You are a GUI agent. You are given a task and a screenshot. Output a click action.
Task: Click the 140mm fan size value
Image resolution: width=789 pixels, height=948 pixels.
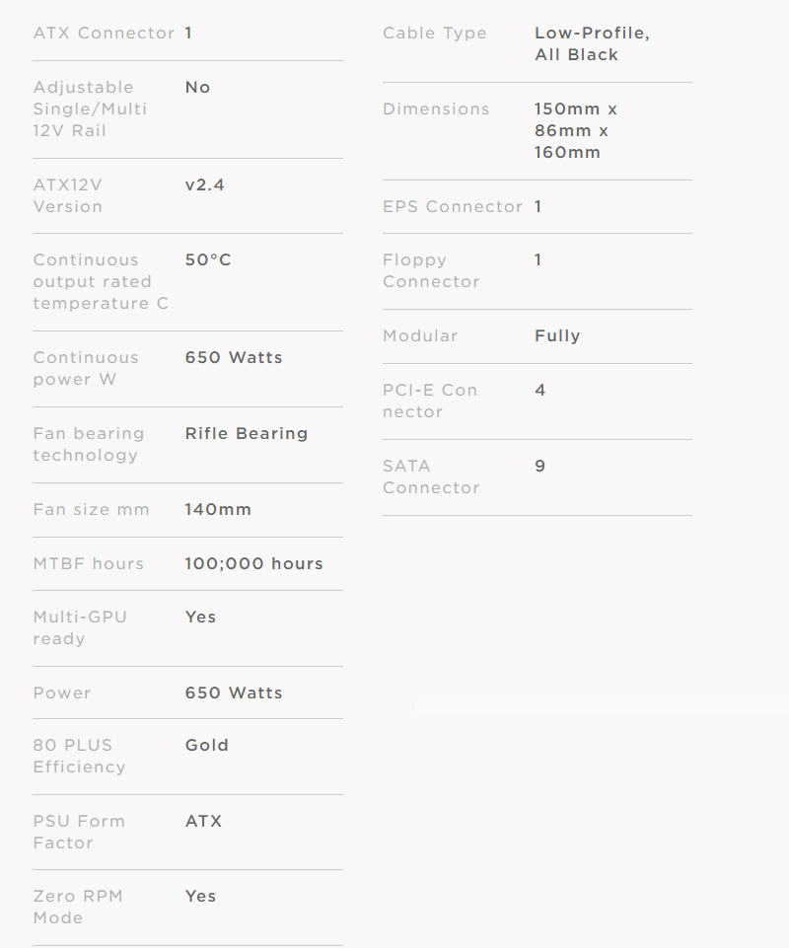point(218,509)
